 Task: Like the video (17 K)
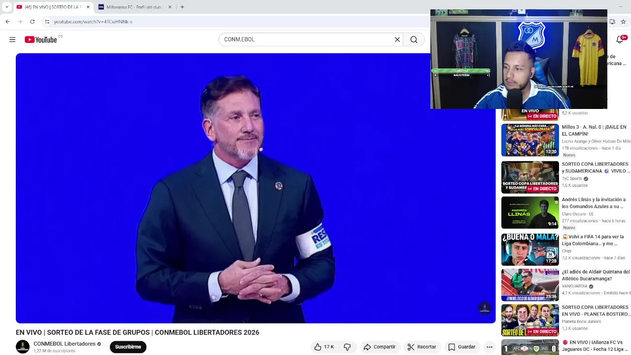[x=324, y=347]
